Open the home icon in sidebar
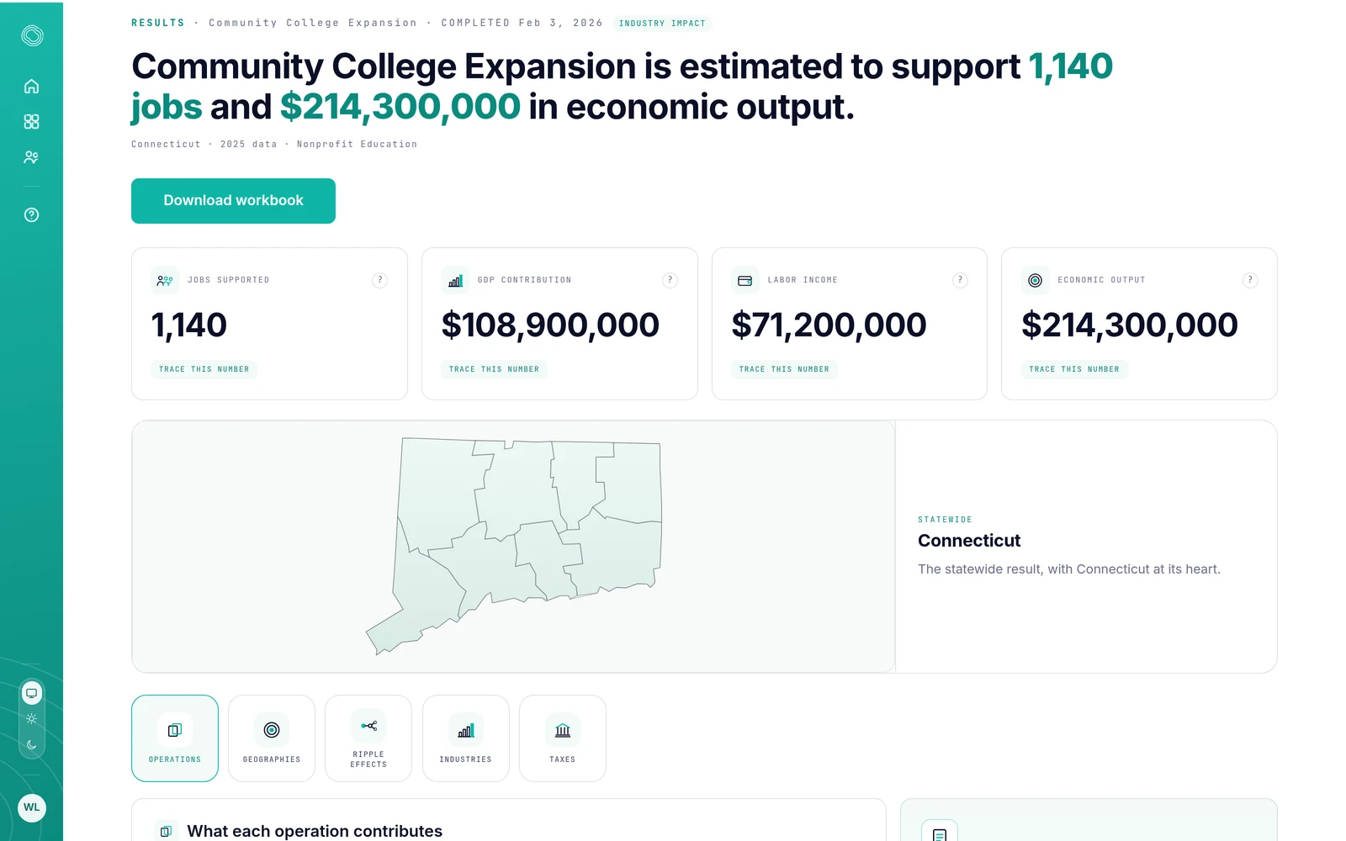The image size is (1346, 841). [x=31, y=87]
